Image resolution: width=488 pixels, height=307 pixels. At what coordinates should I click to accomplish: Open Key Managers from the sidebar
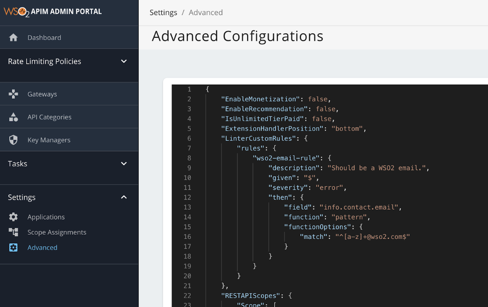(x=48, y=140)
